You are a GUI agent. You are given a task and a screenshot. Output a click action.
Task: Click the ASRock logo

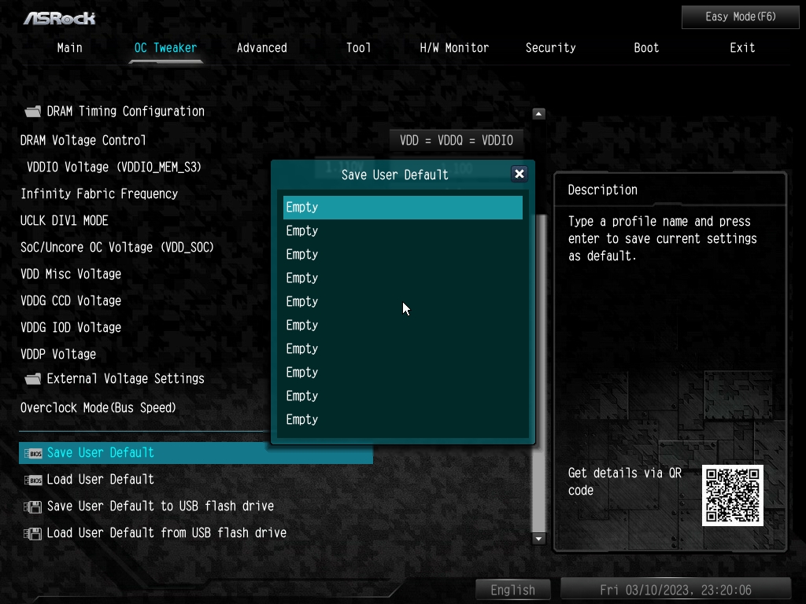pyautogui.click(x=60, y=19)
